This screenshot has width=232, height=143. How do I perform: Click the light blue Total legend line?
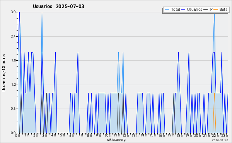point(167,9)
